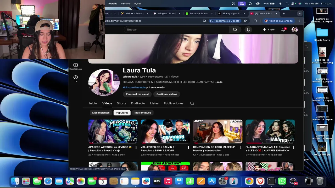This screenshot has height=188, width=335.
Task: Open the Tú sidebar icon
Action: click(x=76, y=79)
